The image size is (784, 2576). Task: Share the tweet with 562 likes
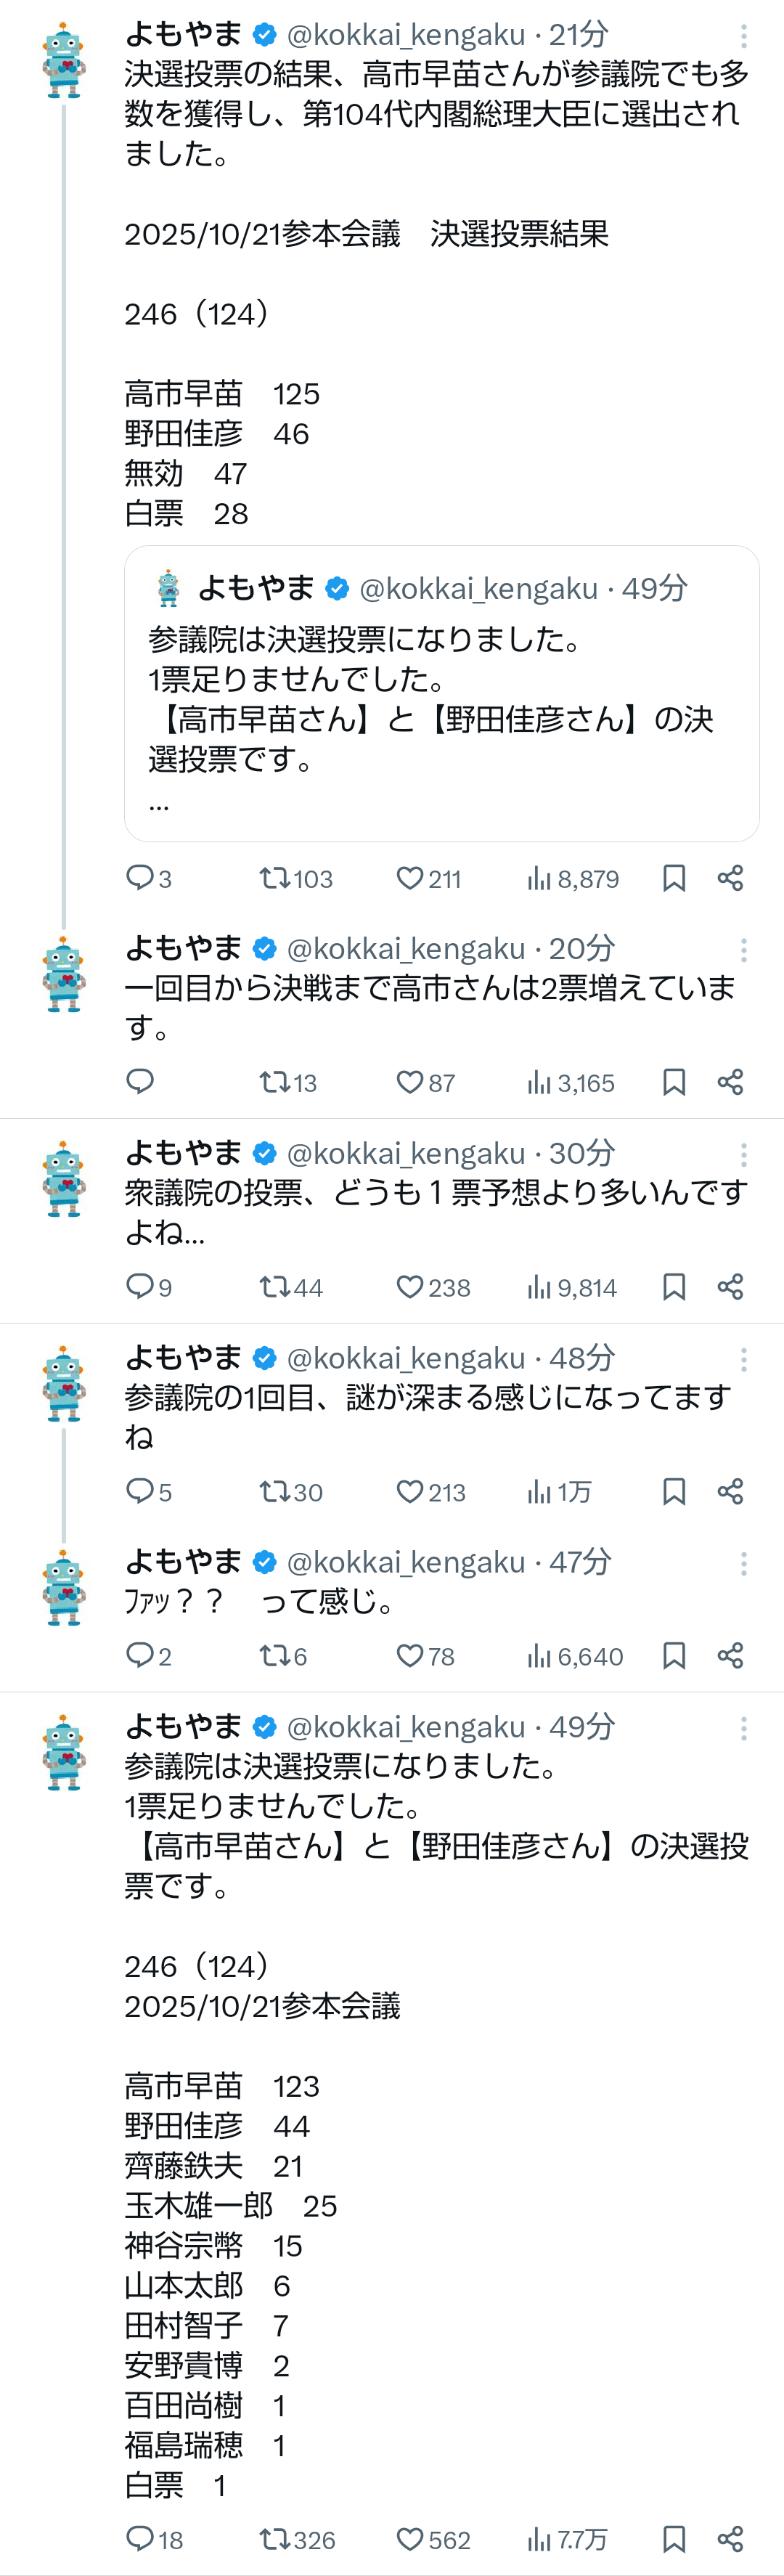(730, 2538)
